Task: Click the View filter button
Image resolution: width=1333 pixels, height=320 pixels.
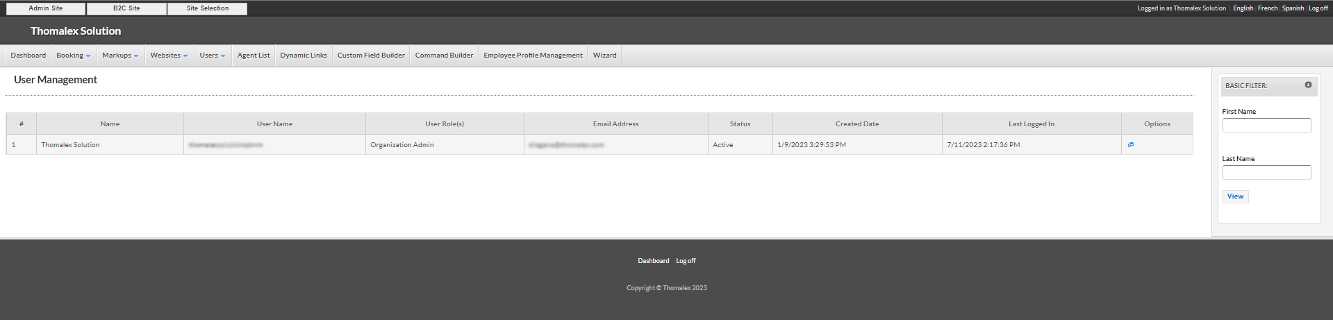Action: pyautogui.click(x=1235, y=196)
